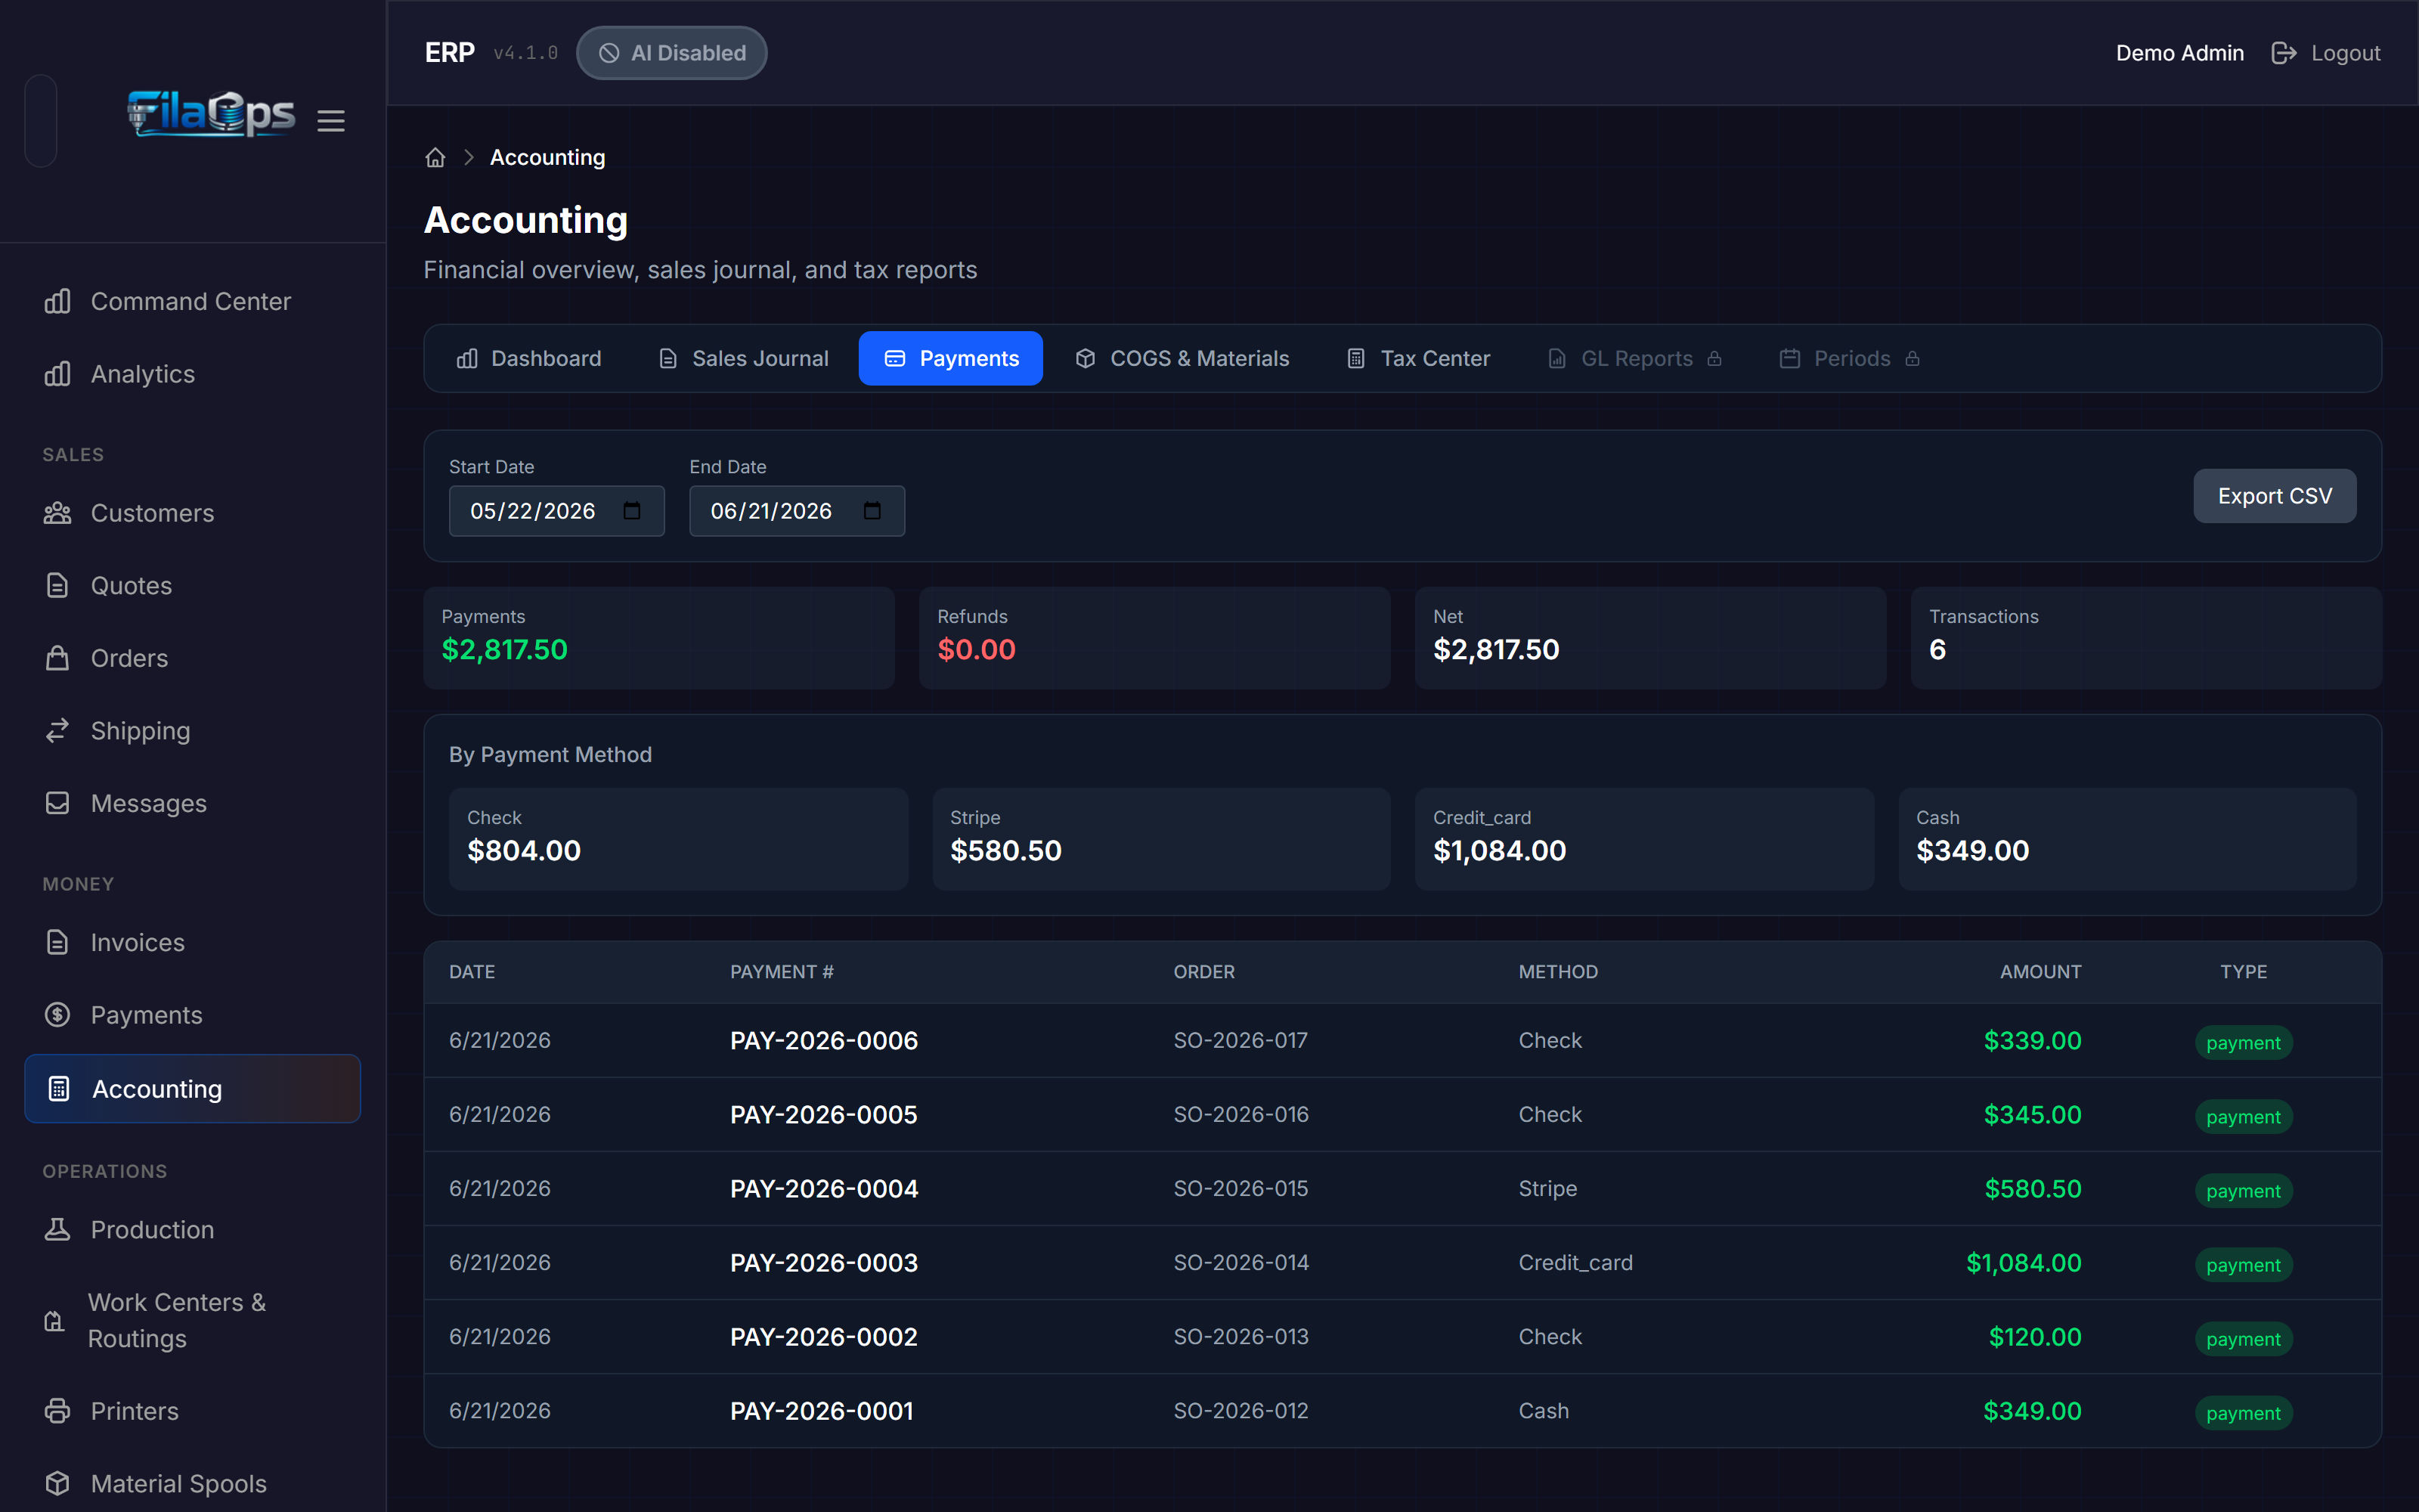The height and width of the screenshot is (1512, 2419).
Task: Open the Tax Center tab
Action: pos(1418,358)
